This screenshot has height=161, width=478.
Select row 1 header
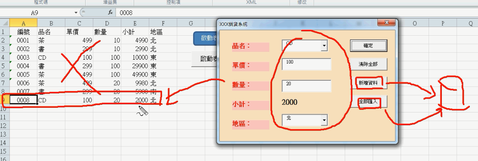(5, 32)
